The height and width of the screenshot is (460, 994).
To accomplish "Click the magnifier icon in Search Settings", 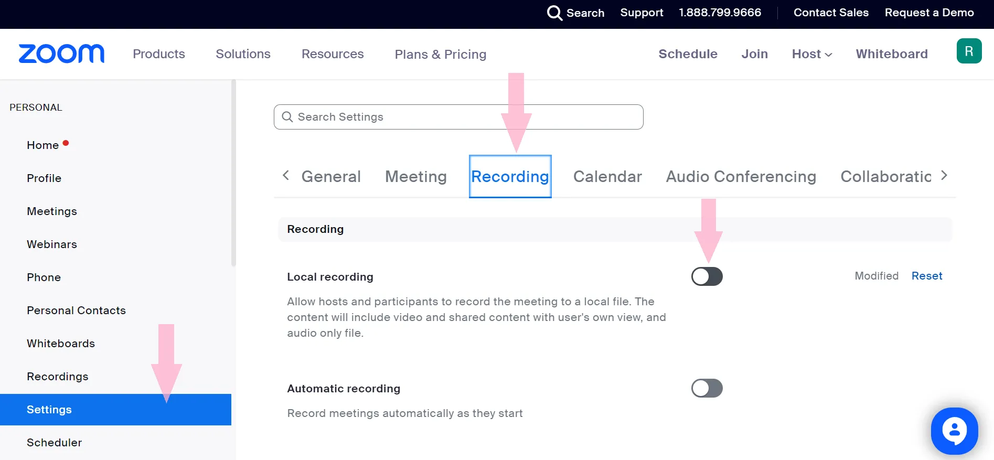I will point(287,116).
